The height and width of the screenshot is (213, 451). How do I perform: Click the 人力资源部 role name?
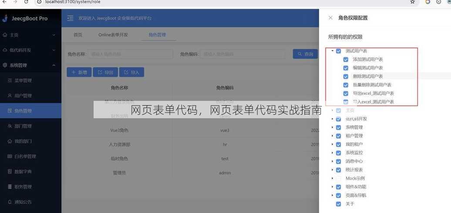tap(119, 145)
